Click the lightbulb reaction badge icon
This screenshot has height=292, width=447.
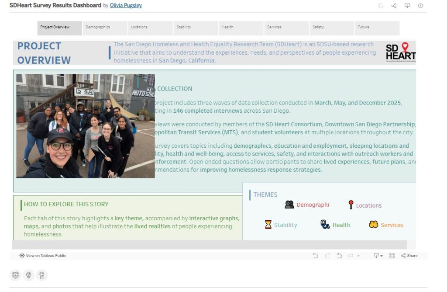pyautogui.click(x=29, y=275)
